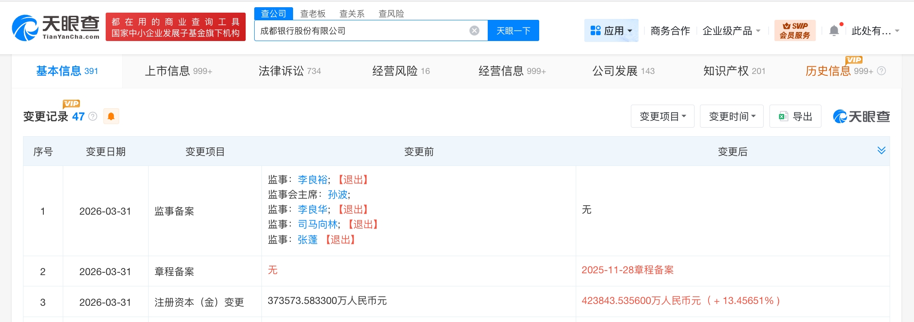Image resolution: width=914 pixels, height=322 pixels.
Task: Expand the 企业级产品 menu
Action: [732, 31]
